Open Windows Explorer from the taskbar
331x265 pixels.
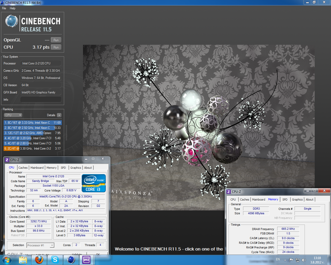coord(23,260)
